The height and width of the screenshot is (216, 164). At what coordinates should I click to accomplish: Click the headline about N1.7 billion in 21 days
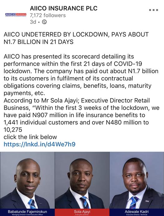(x=76, y=38)
